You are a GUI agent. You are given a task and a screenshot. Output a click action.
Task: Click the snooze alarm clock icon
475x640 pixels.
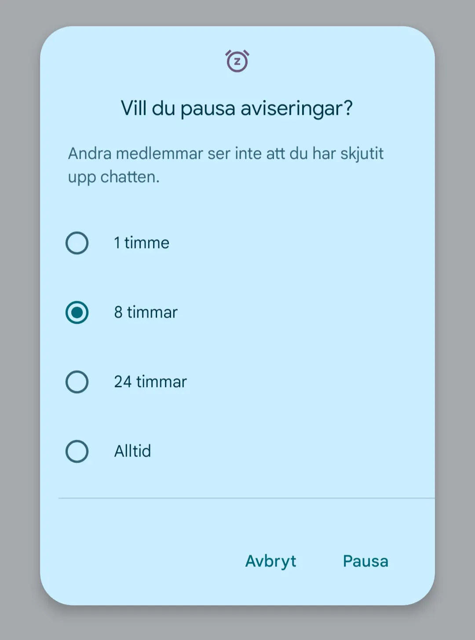point(237,61)
